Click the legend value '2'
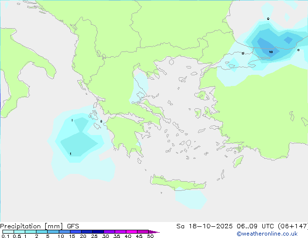The width and height of the screenshot is (308, 238). 36,236
